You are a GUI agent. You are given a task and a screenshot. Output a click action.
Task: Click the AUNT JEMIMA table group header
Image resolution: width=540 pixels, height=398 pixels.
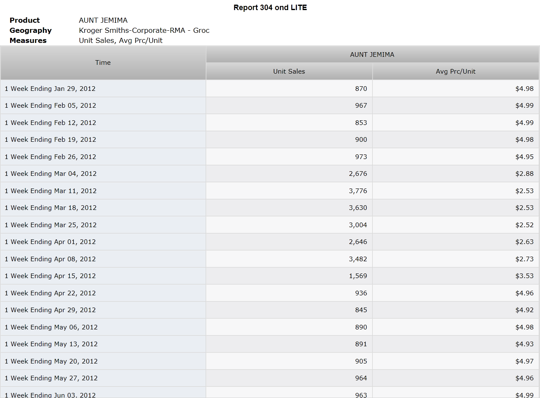pyautogui.click(x=372, y=54)
